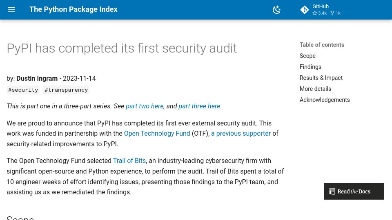Click the 3.4k stars count
The height and width of the screenshot is (220, 392).
(x=320, y=13)
